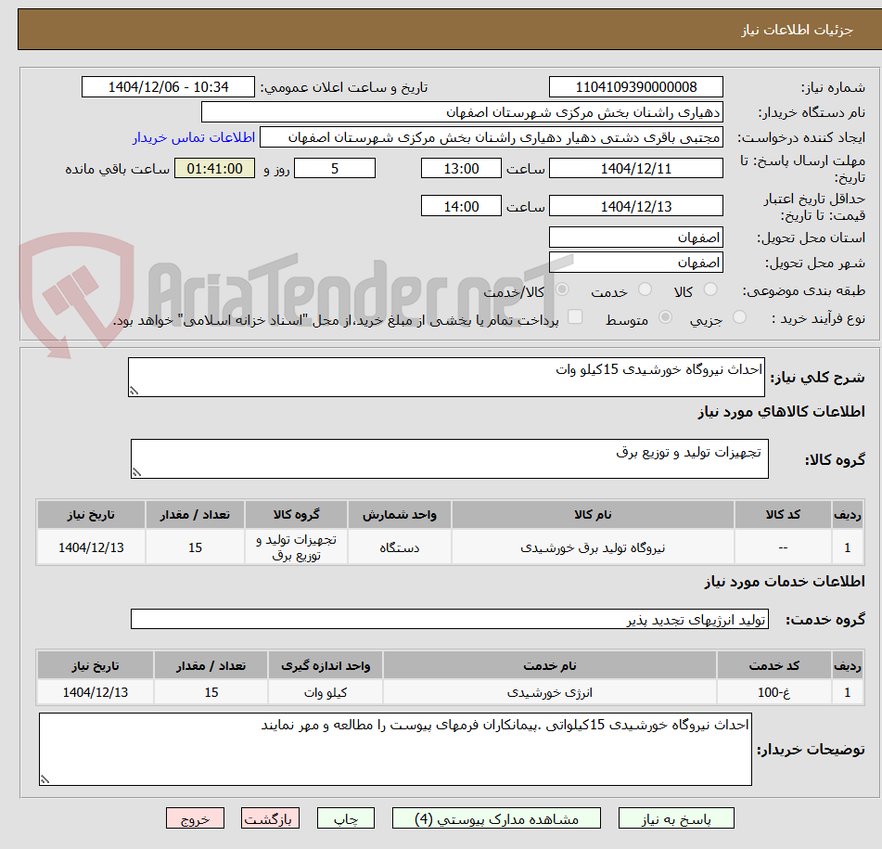The height and width of the screenshot is (849, 882).
Task: Select the جزیی purchase type radio
Action: click(x=740, y=317)
